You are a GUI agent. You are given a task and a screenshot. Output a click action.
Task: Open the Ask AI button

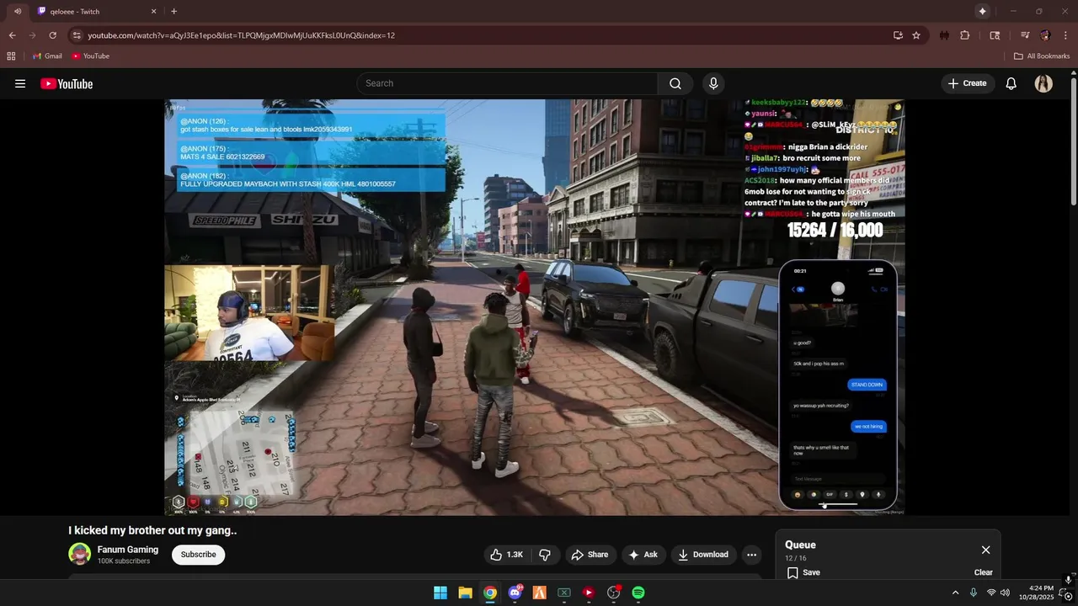643,555
